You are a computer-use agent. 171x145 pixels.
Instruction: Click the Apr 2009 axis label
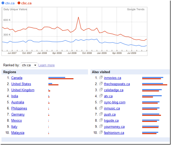click(x=117, y=53)
